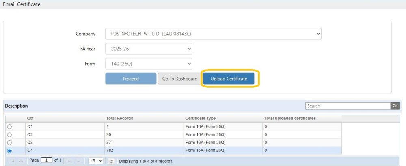The image size is (406, 166).
Task: Click the Q2 quarter cell
Action: click(x=65, y=135)
